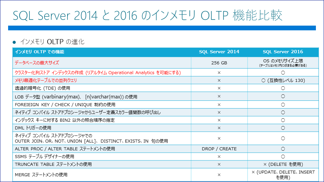324x182 pixels.
Task: Click the 'インデックス キーに対する BIN2 以外の照合順序の指定' text
Action: tap(65, 120)
